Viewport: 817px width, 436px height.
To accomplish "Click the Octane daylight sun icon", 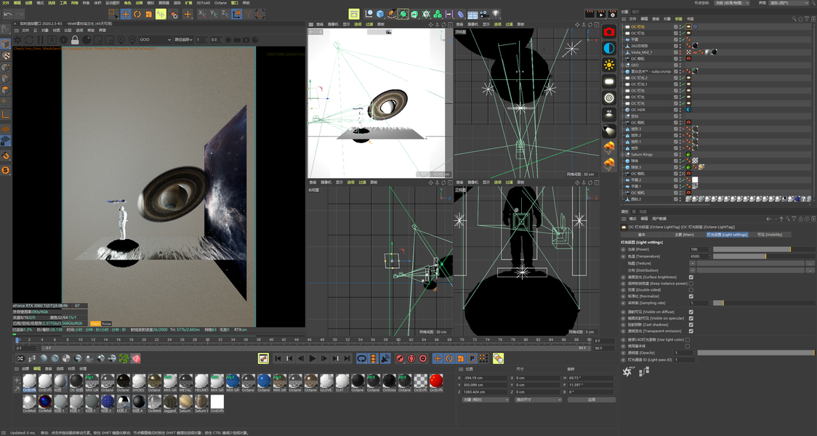I will 609,65.
